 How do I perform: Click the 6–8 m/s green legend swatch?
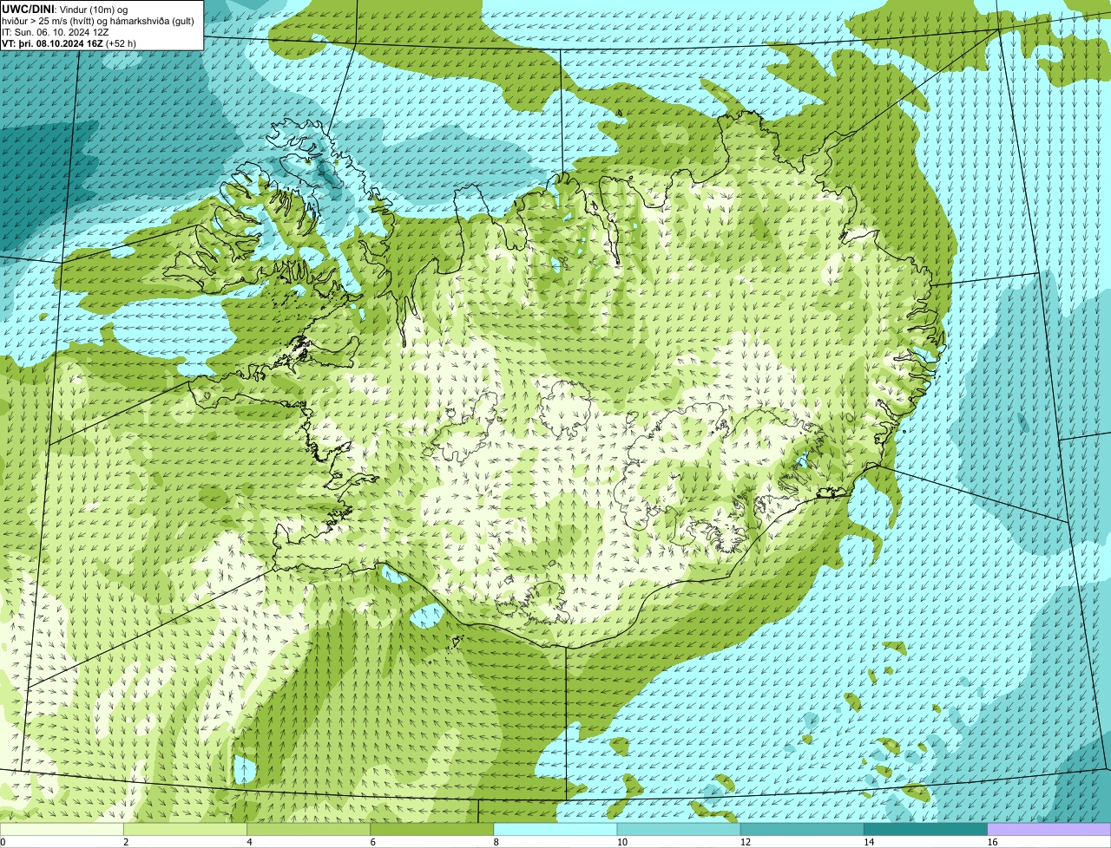431,829
